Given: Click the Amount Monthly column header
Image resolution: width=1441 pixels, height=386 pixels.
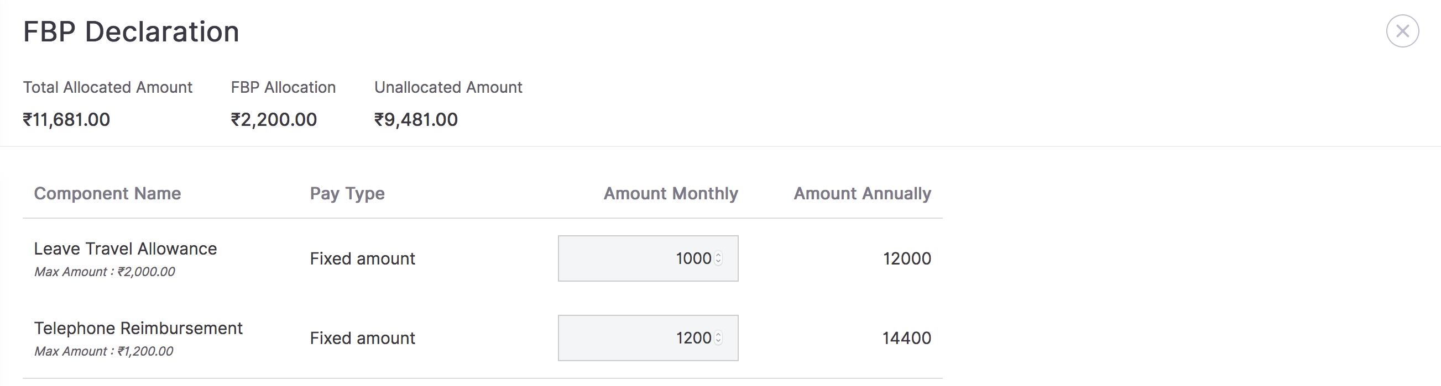Looking at the screenshot, I should 671,193.
